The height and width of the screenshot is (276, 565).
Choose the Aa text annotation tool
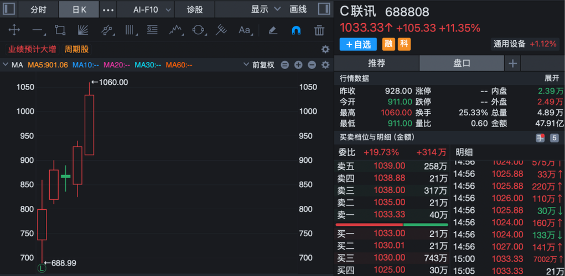point(244,30)
